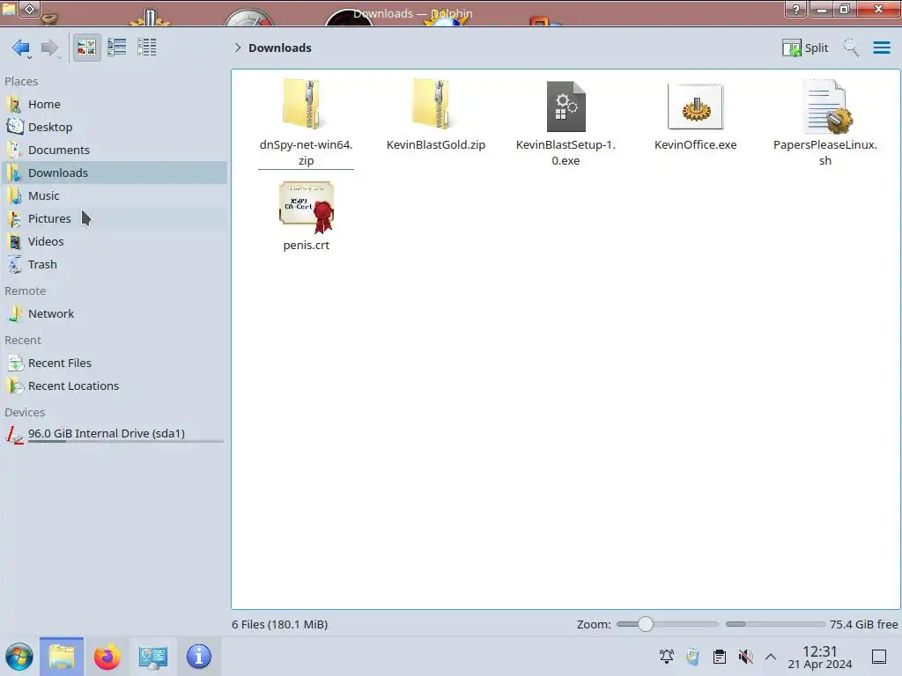Select KevinBlastGold.zip archive icon

pos(435,104)
